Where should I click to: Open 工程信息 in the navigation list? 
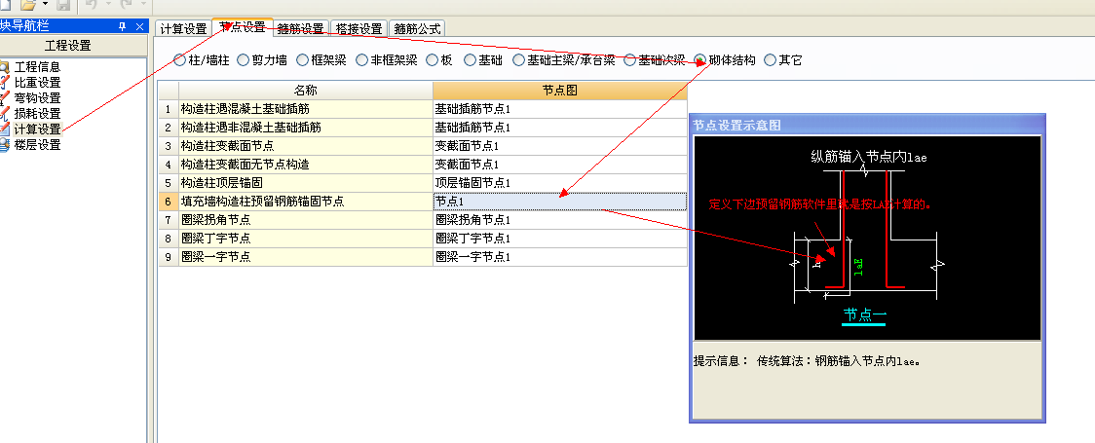tap(37, 67)
